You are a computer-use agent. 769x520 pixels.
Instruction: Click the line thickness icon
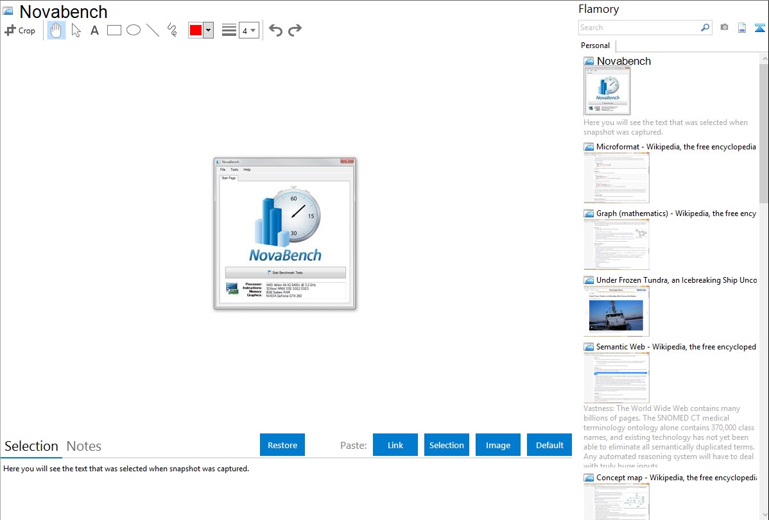[x=229, y=30]
